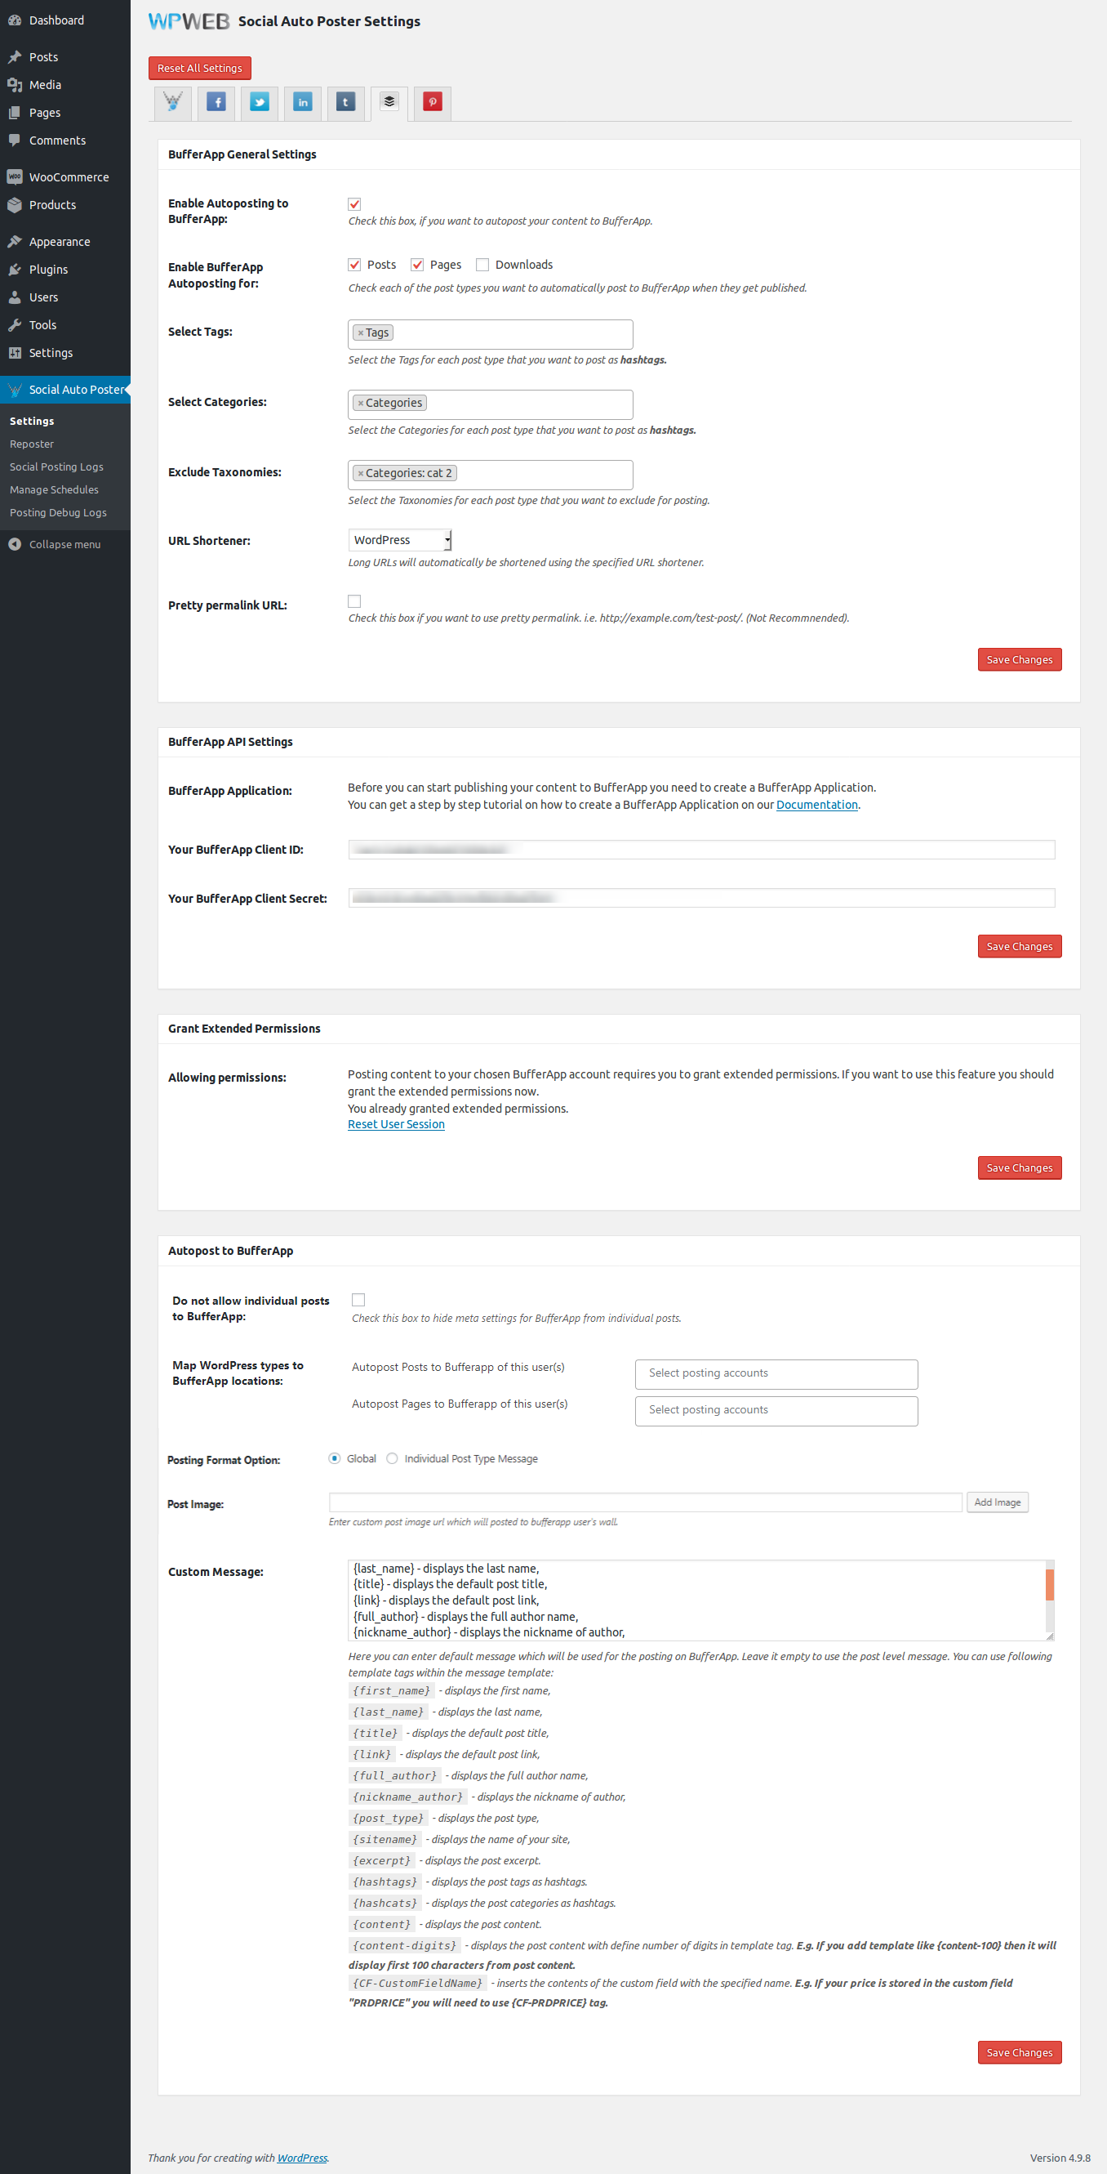This screenshot has width=1107, height=2174.
Task: Click the Reset All Settings button
Action: (200, 69)
